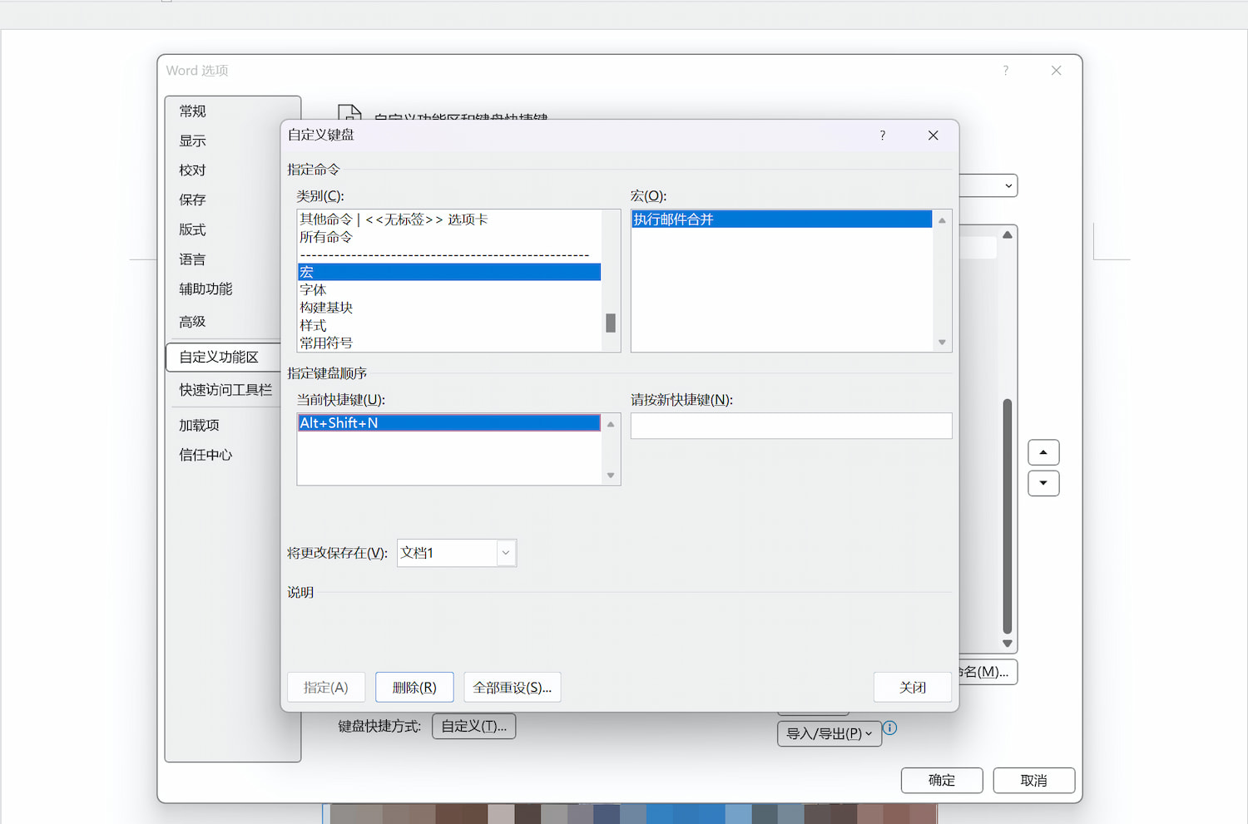Click the ribbon tabs list scroll up arrow
The image size is (1248, 824).
[x=1008, y=235]
